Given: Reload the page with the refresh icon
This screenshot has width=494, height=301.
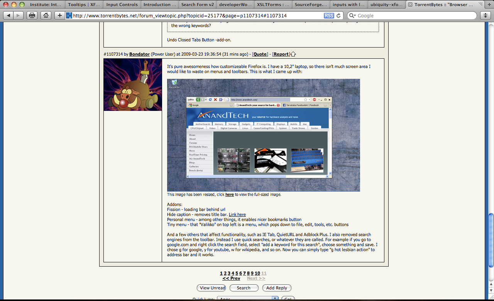Looking at the screenshot, I should pyautogui.click(x=339, y=15).
